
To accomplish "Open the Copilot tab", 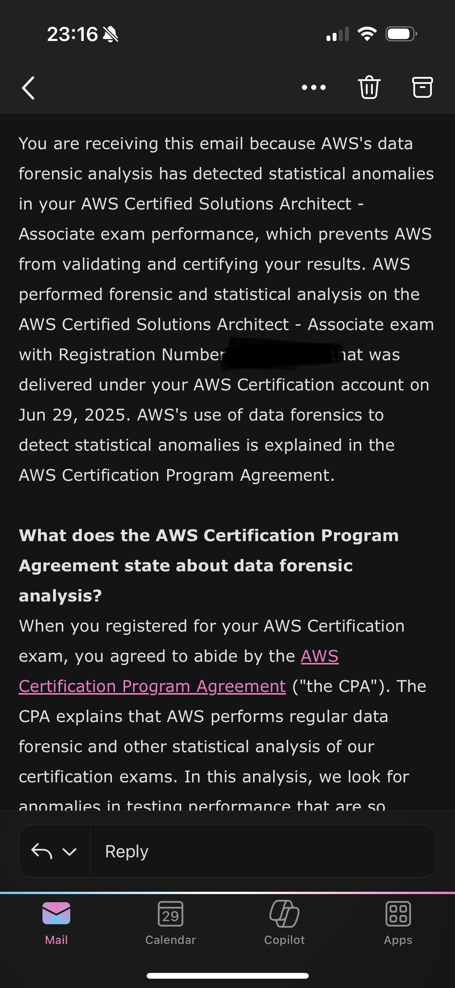I will 284,922.
